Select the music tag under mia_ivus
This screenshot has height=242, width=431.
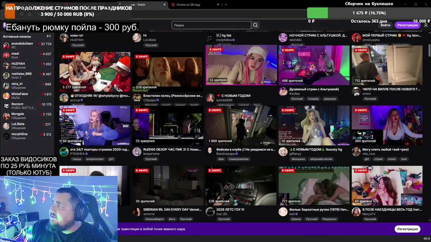pos(392,159)
